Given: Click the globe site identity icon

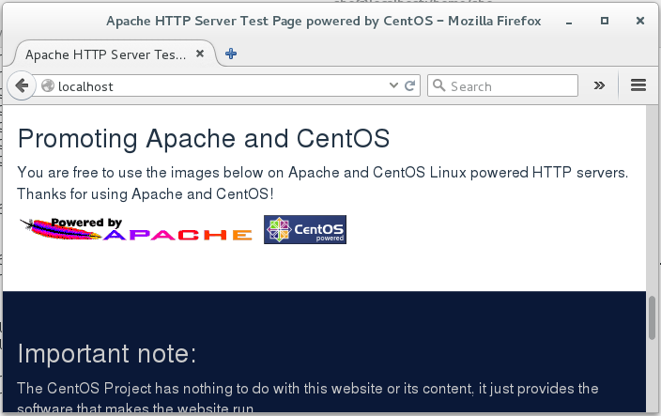Looking at the screenshot, I should pyautogui.click(x=48, y=85).
